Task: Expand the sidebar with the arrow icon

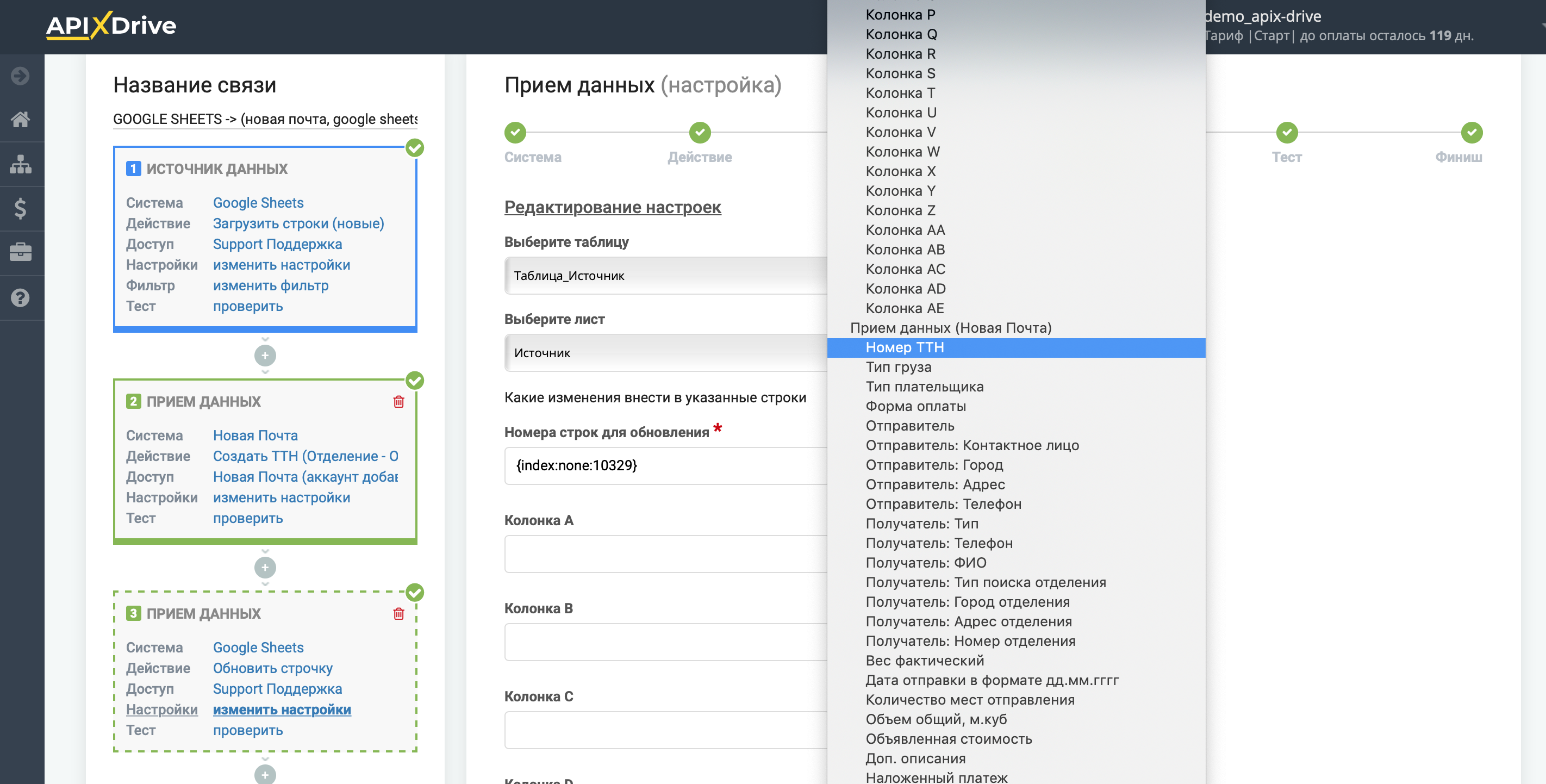Action: coord(21,76)
